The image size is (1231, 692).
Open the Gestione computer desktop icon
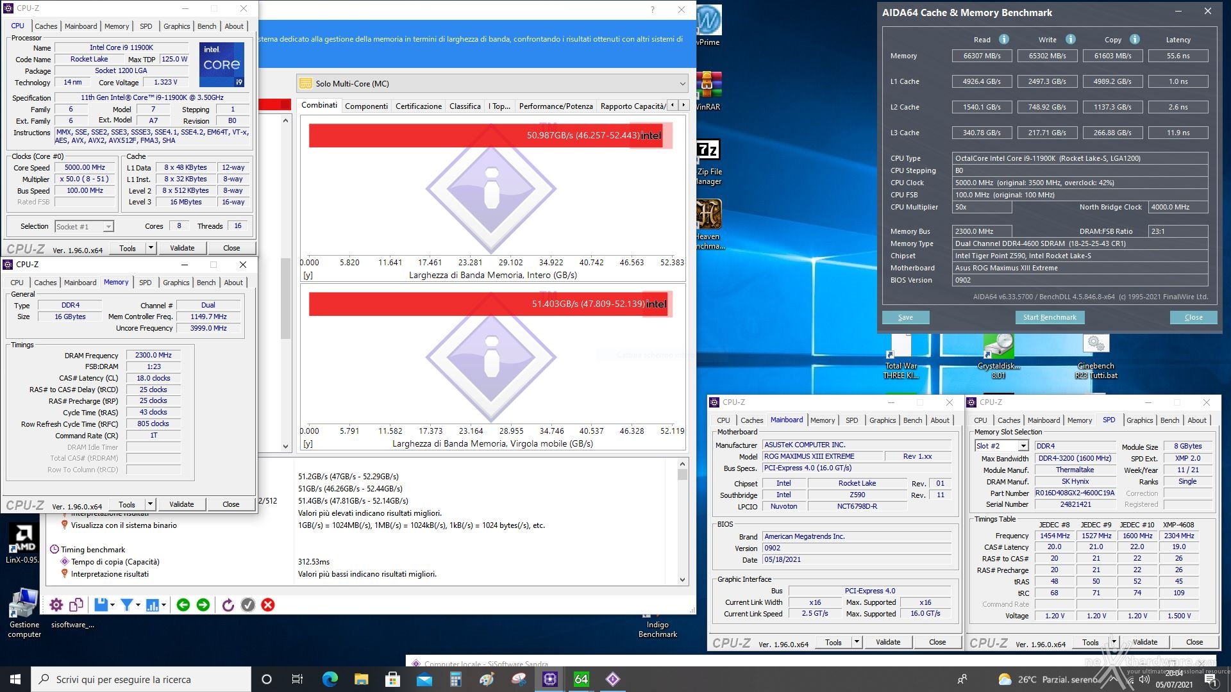[x=24, y=613]
